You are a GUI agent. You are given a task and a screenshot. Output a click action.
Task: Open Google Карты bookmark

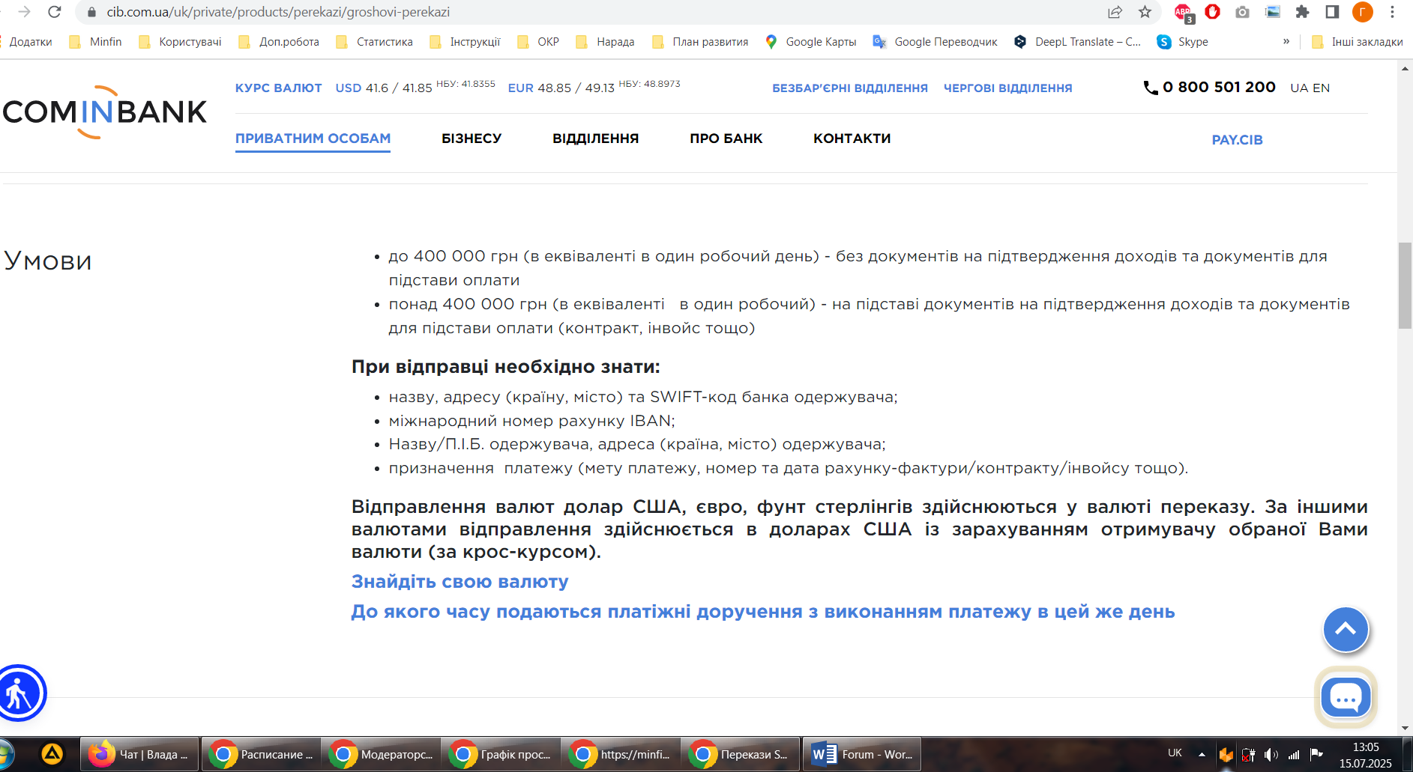[810, 42]
